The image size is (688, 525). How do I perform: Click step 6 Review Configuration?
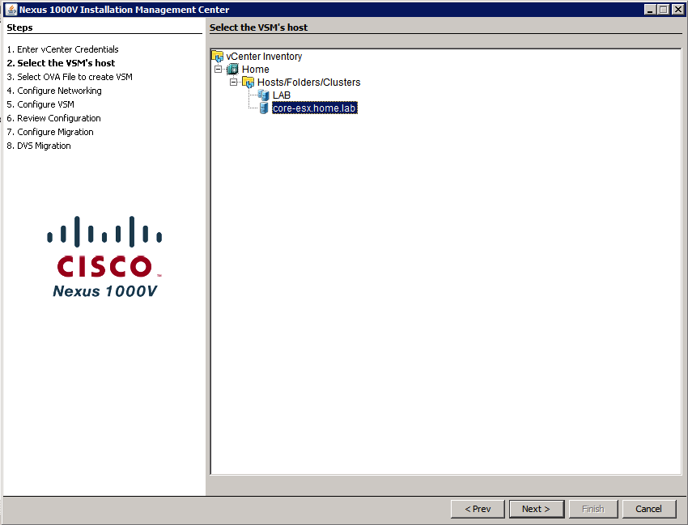coord(54,118)
